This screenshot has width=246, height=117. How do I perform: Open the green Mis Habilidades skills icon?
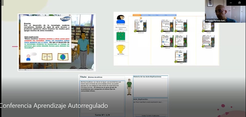[x=121, y=36]
